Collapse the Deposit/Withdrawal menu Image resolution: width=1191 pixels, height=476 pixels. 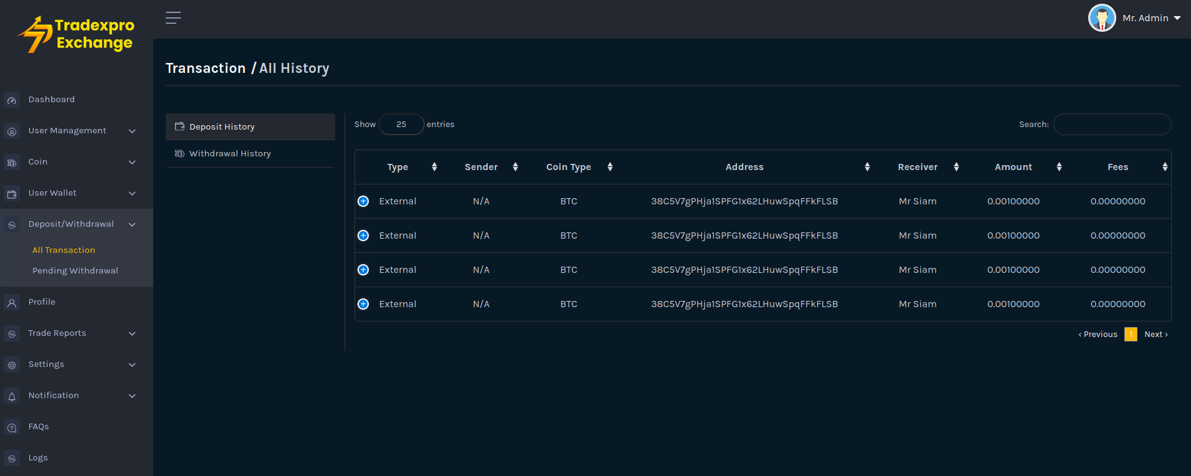(x=131, y=224)
